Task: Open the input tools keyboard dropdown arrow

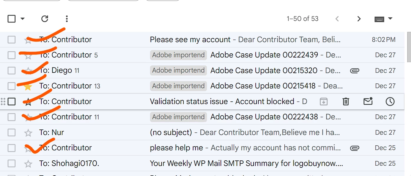Action: click(x=390, y=19)
